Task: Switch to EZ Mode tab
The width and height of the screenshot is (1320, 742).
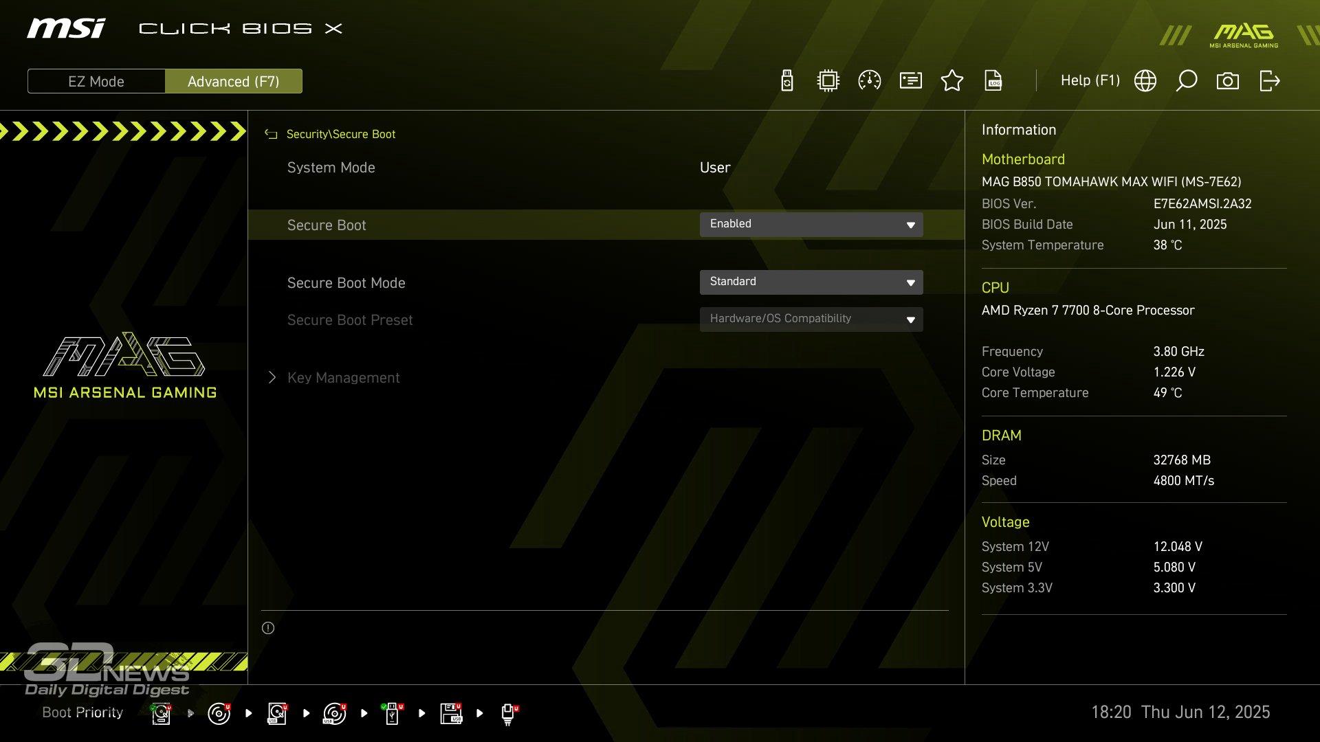Action: [96, 81]
